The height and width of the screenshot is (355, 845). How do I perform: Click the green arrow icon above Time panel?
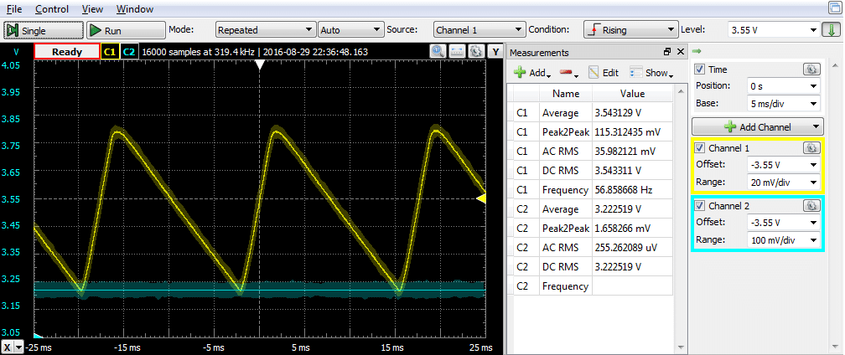click(x=697, y=52)
